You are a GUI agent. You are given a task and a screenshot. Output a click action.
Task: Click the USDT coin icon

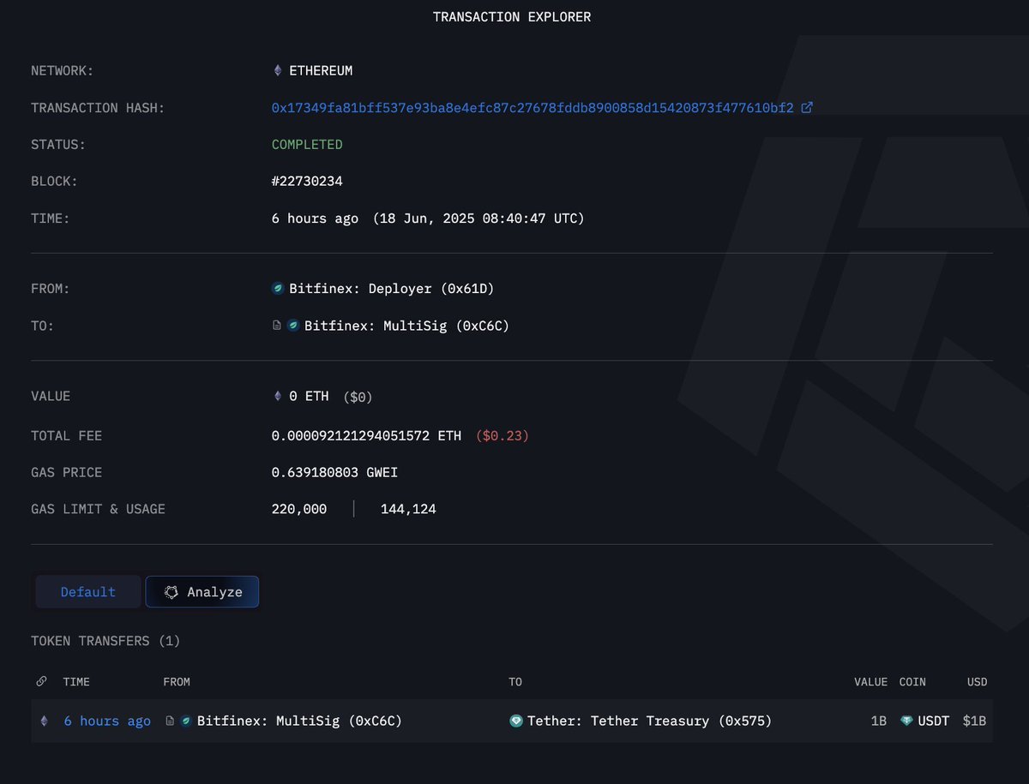[x=906, y=721]
